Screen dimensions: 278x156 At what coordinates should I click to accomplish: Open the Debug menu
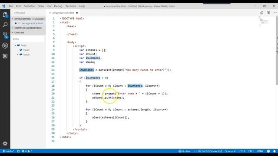click(58, 6)
